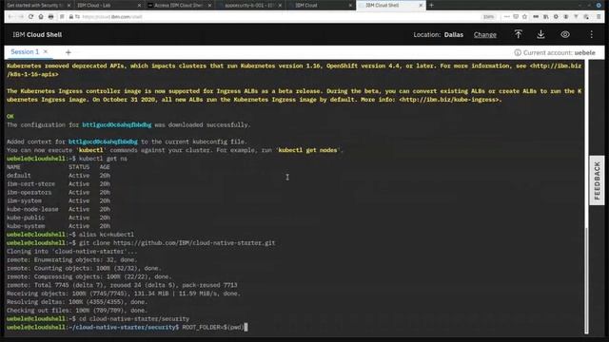Click the browser back arrow
Image resolution: width=609 pixels, height=342 pixels.
pos(10,17)
